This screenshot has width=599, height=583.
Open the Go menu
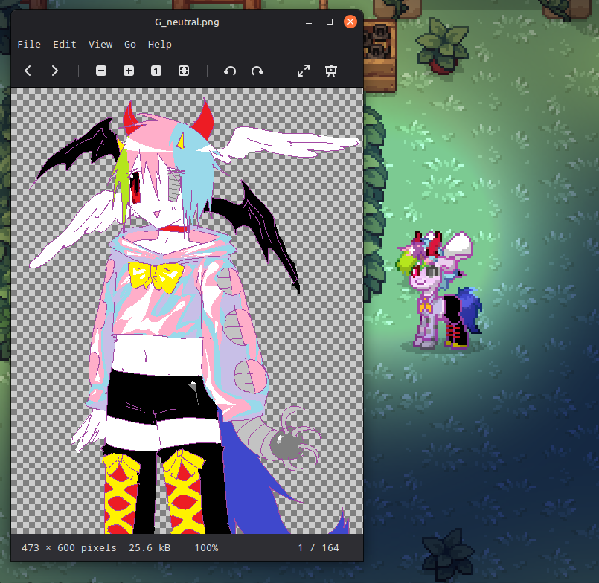click(130, 45)
